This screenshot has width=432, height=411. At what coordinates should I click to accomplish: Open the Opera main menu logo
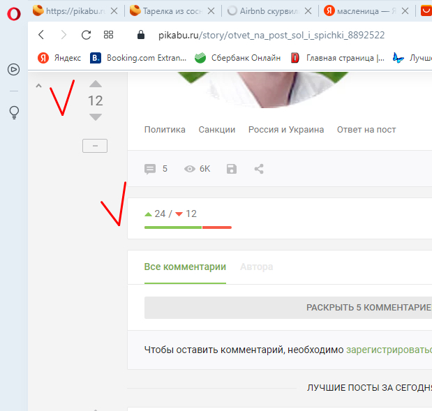(14, 14)
